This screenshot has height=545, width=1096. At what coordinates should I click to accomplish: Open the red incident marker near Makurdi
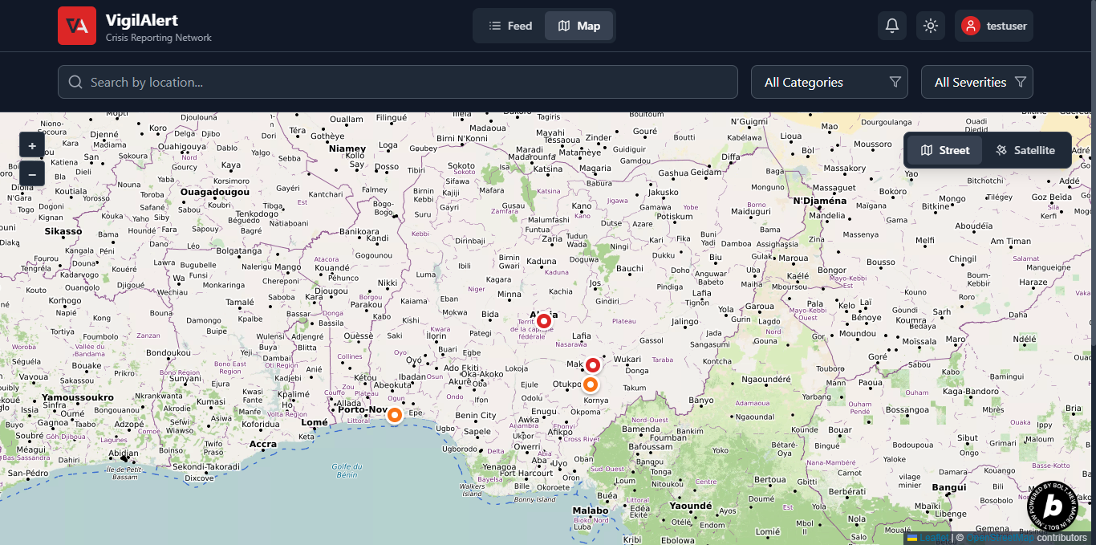point(593,366)
